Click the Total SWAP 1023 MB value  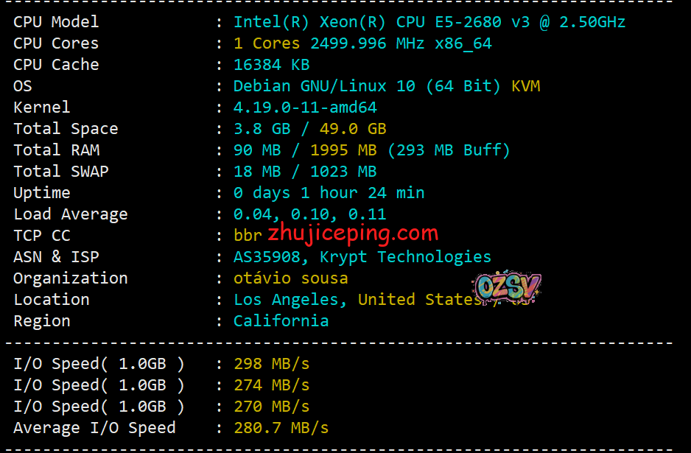coord(343,172)
